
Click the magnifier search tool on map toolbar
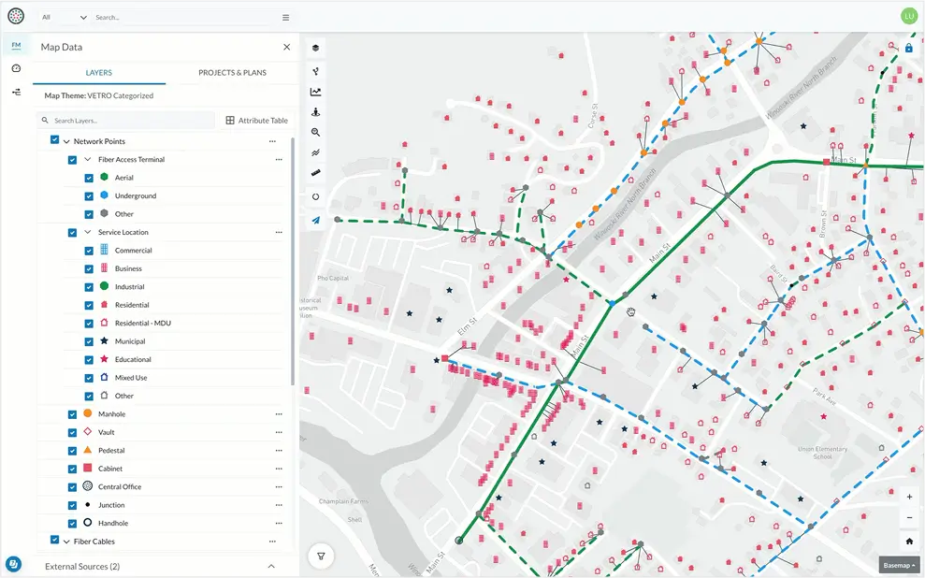click(x=315, y=133)
